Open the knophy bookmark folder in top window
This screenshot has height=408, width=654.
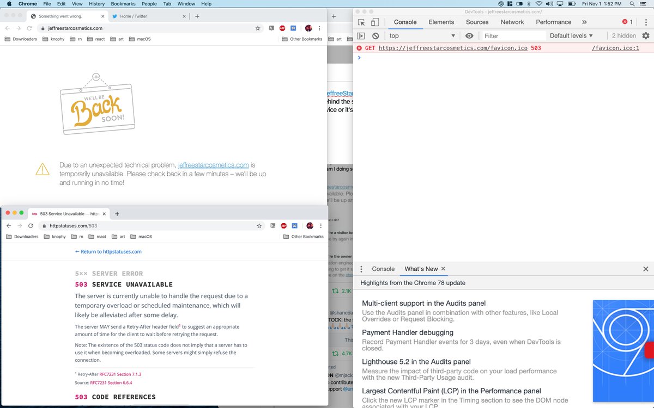click(x=55, y=39)
